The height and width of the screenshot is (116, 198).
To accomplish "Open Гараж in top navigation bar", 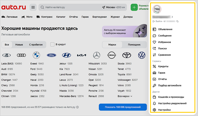I will coord(85,17).
